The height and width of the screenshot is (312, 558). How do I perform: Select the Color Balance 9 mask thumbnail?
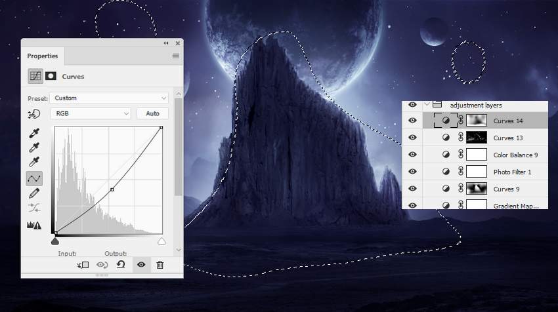tap(477, 155)
